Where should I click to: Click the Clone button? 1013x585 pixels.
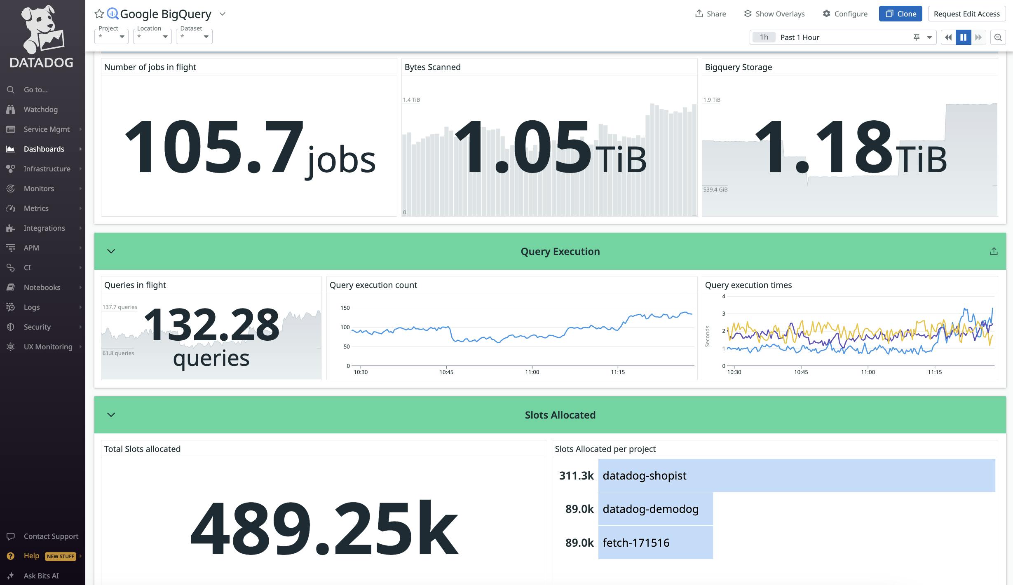click(900, 14)
